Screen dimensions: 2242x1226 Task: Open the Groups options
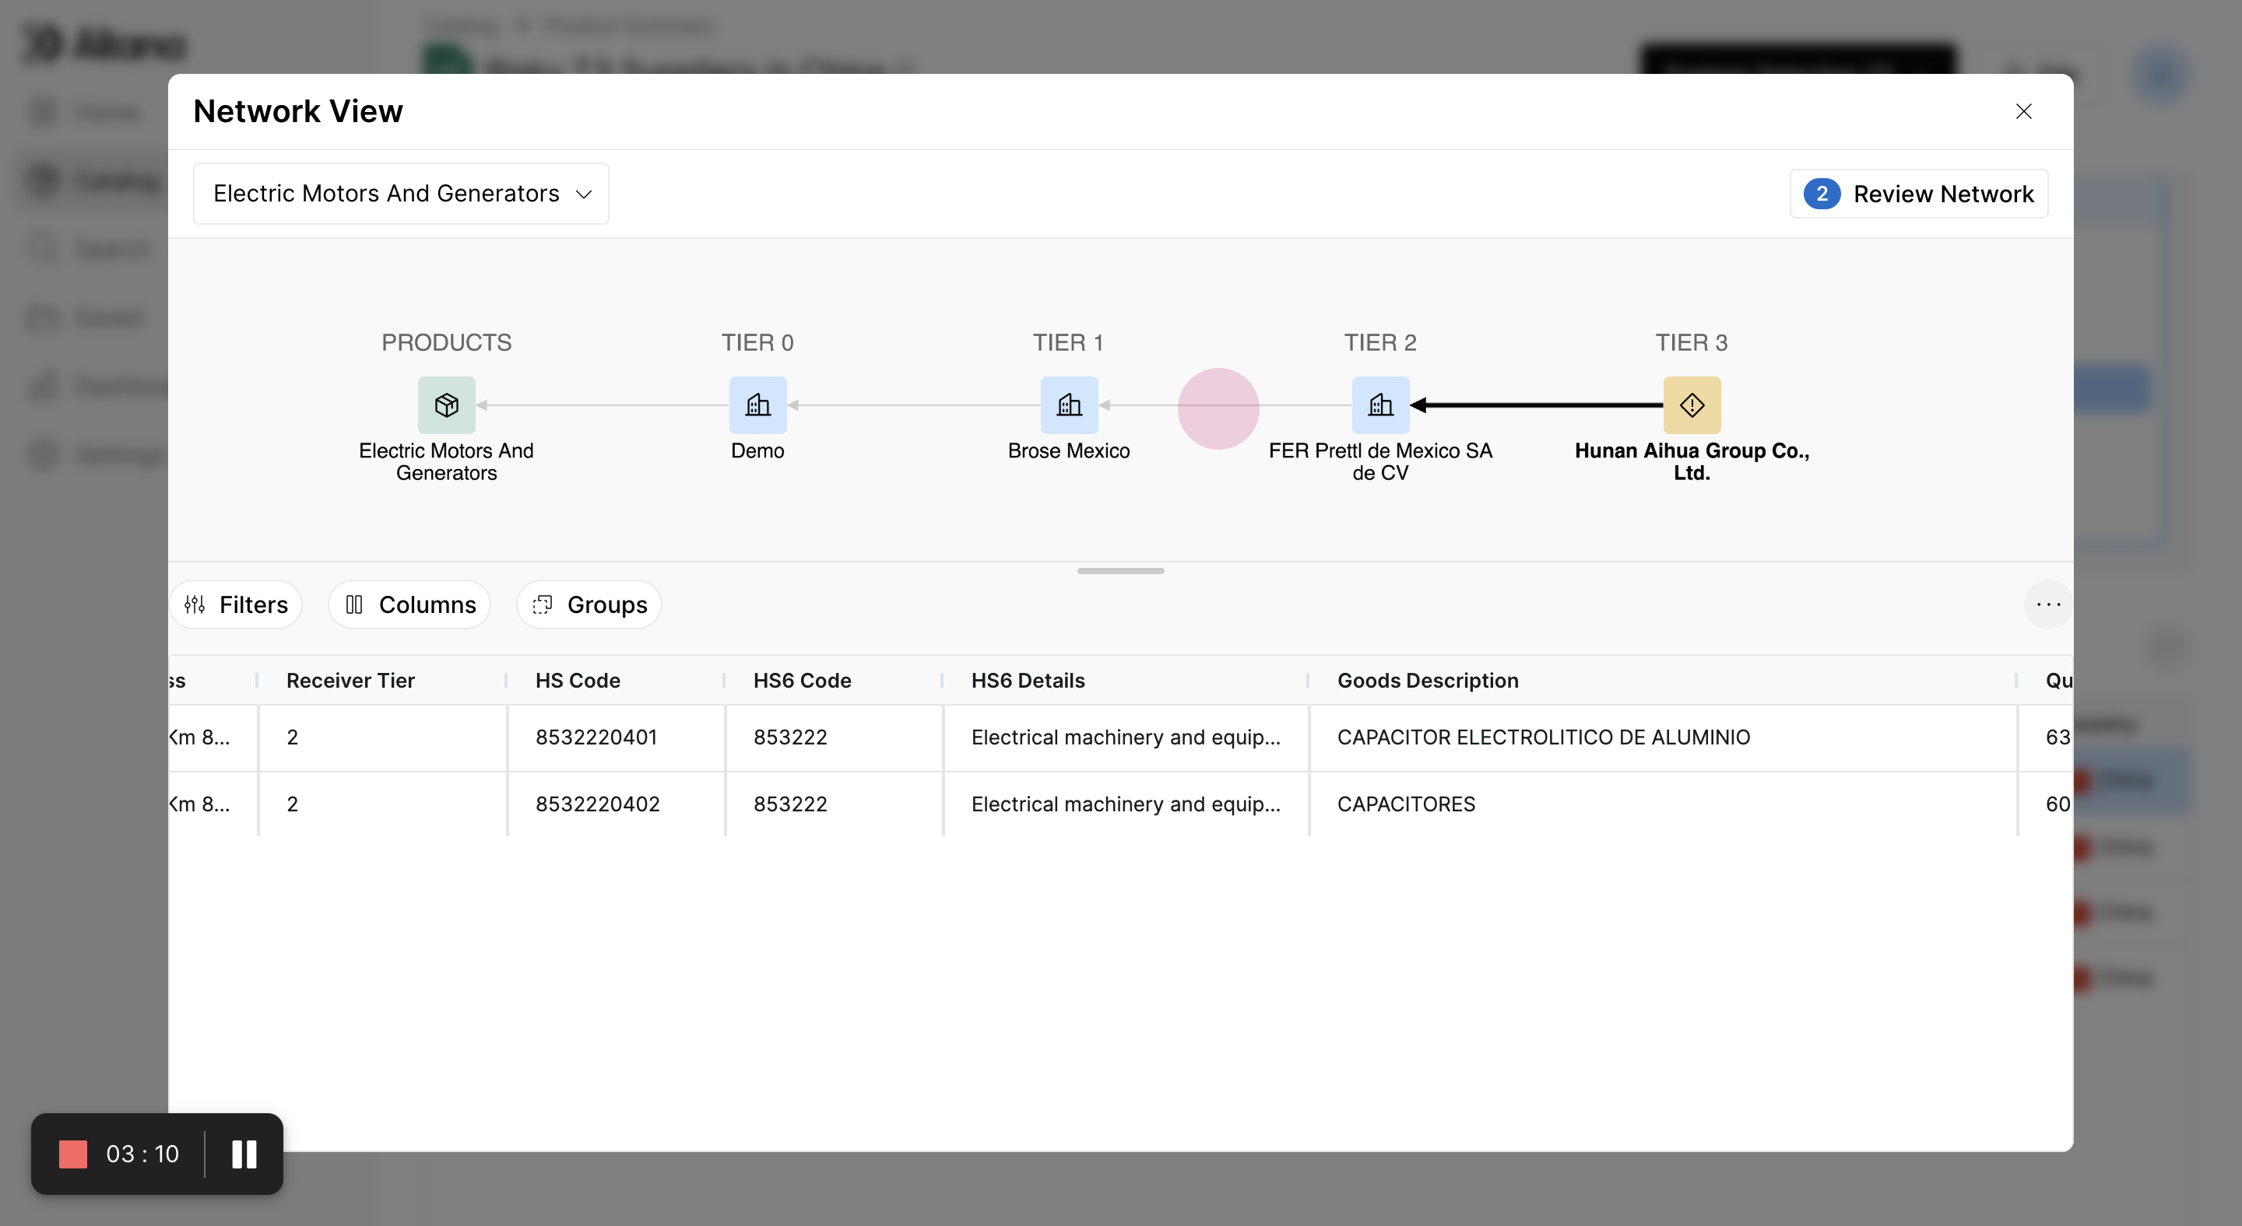click(x=589, y=604)
